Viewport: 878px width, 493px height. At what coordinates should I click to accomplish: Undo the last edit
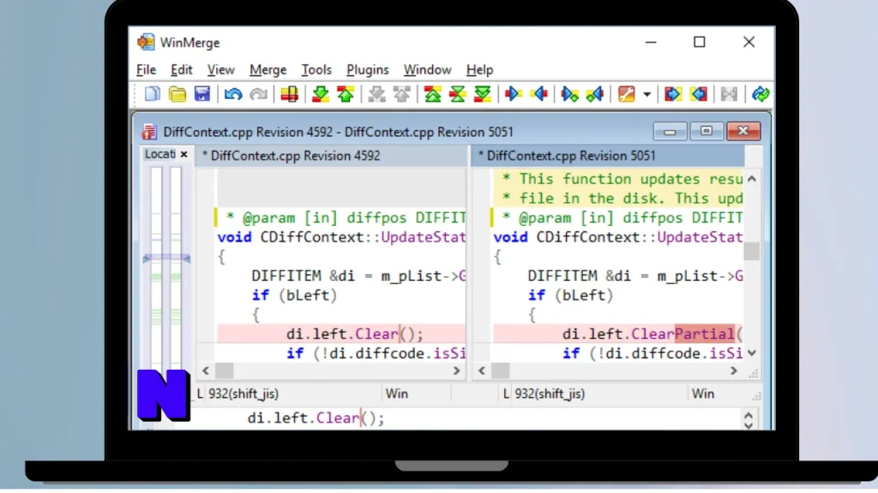click(x=233, y=94)
